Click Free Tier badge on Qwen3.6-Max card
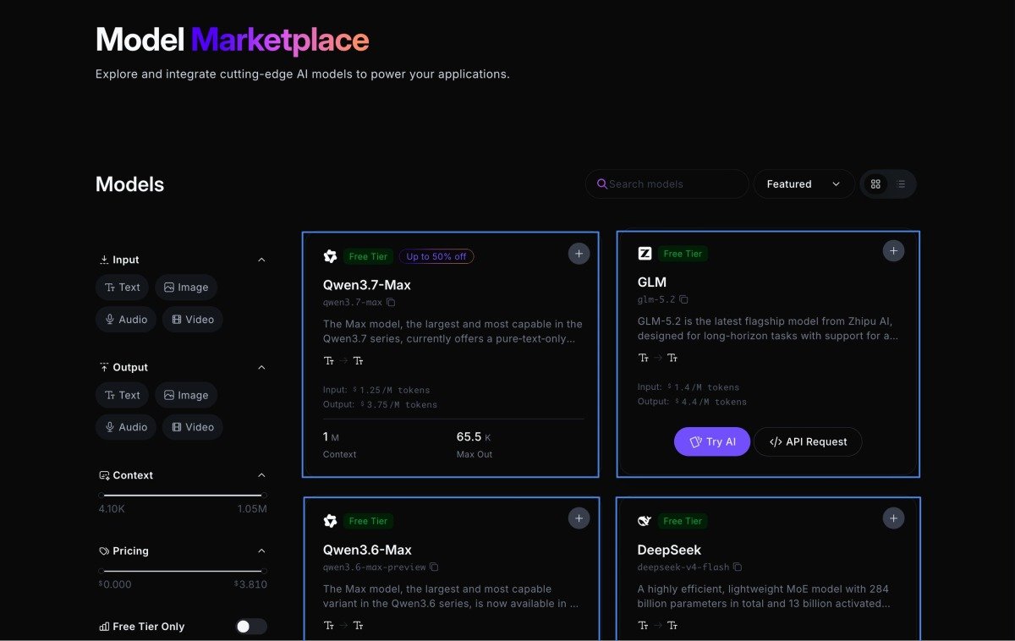Viewport: 1015px width, 641px height. click(368, 521)
